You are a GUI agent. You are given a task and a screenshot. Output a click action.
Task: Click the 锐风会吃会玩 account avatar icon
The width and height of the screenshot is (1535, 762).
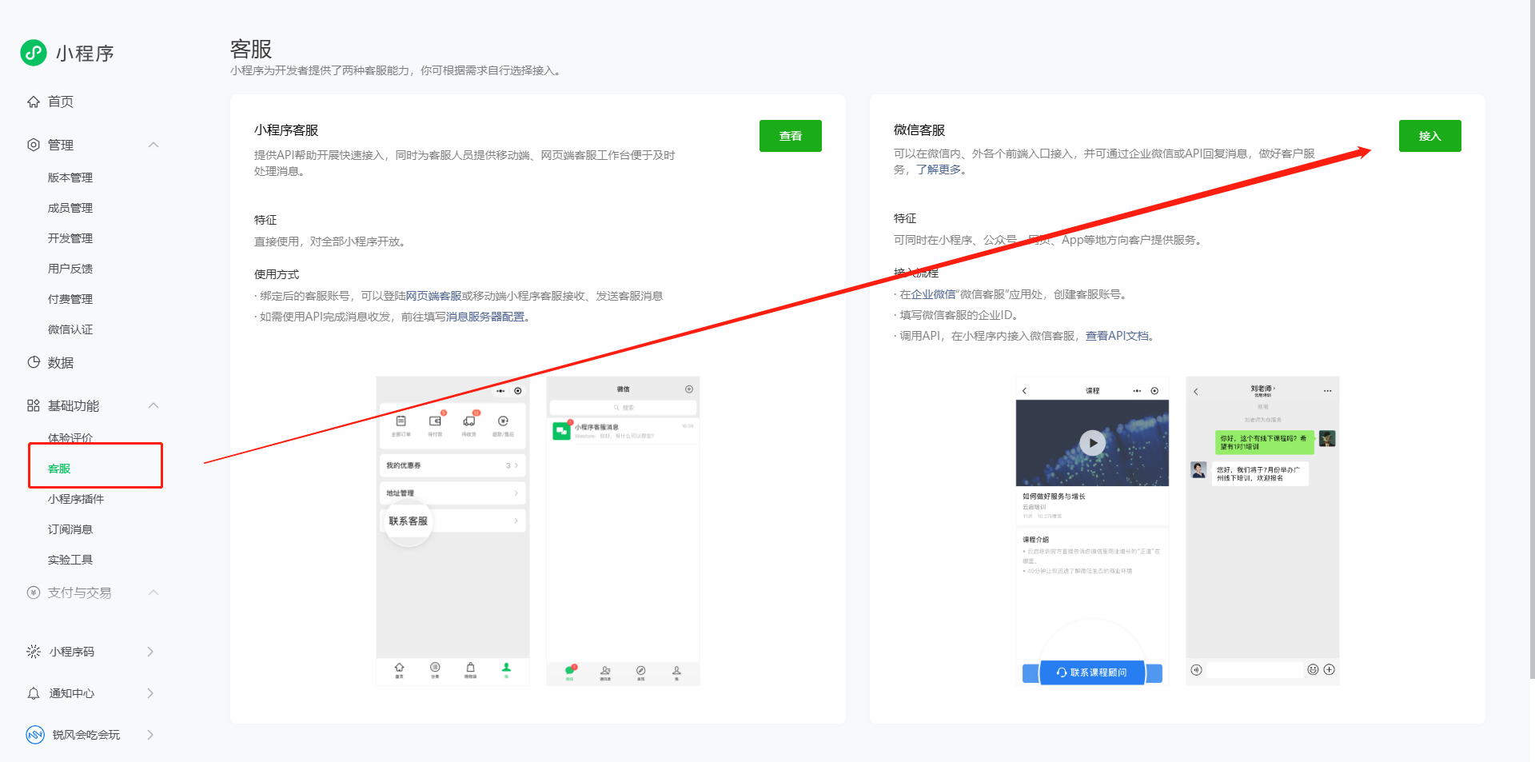[35, 735]
